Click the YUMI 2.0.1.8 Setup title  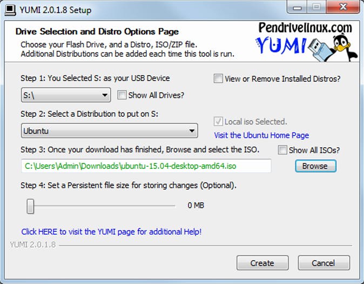pos(56,10)
